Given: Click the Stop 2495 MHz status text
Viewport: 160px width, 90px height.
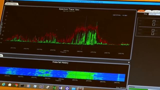Looking at the screenshot, I should [x=121, y=88].
